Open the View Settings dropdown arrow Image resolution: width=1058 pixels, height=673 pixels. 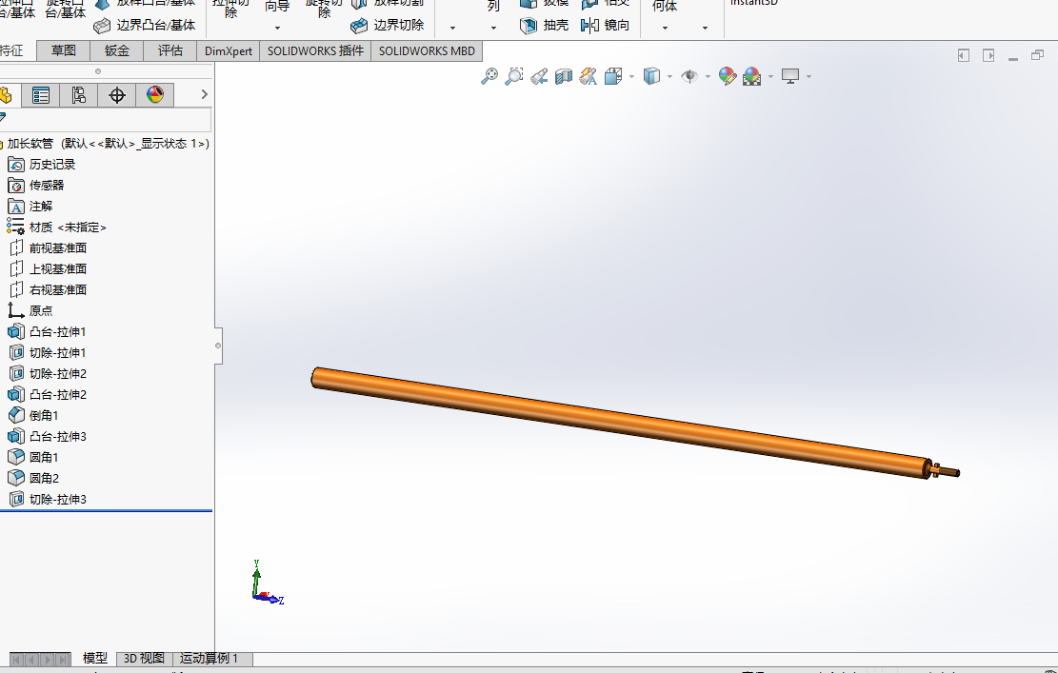[x=808, y=76]
